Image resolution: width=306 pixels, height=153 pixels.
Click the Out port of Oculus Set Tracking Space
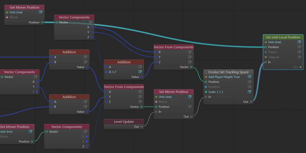point(251,102)
